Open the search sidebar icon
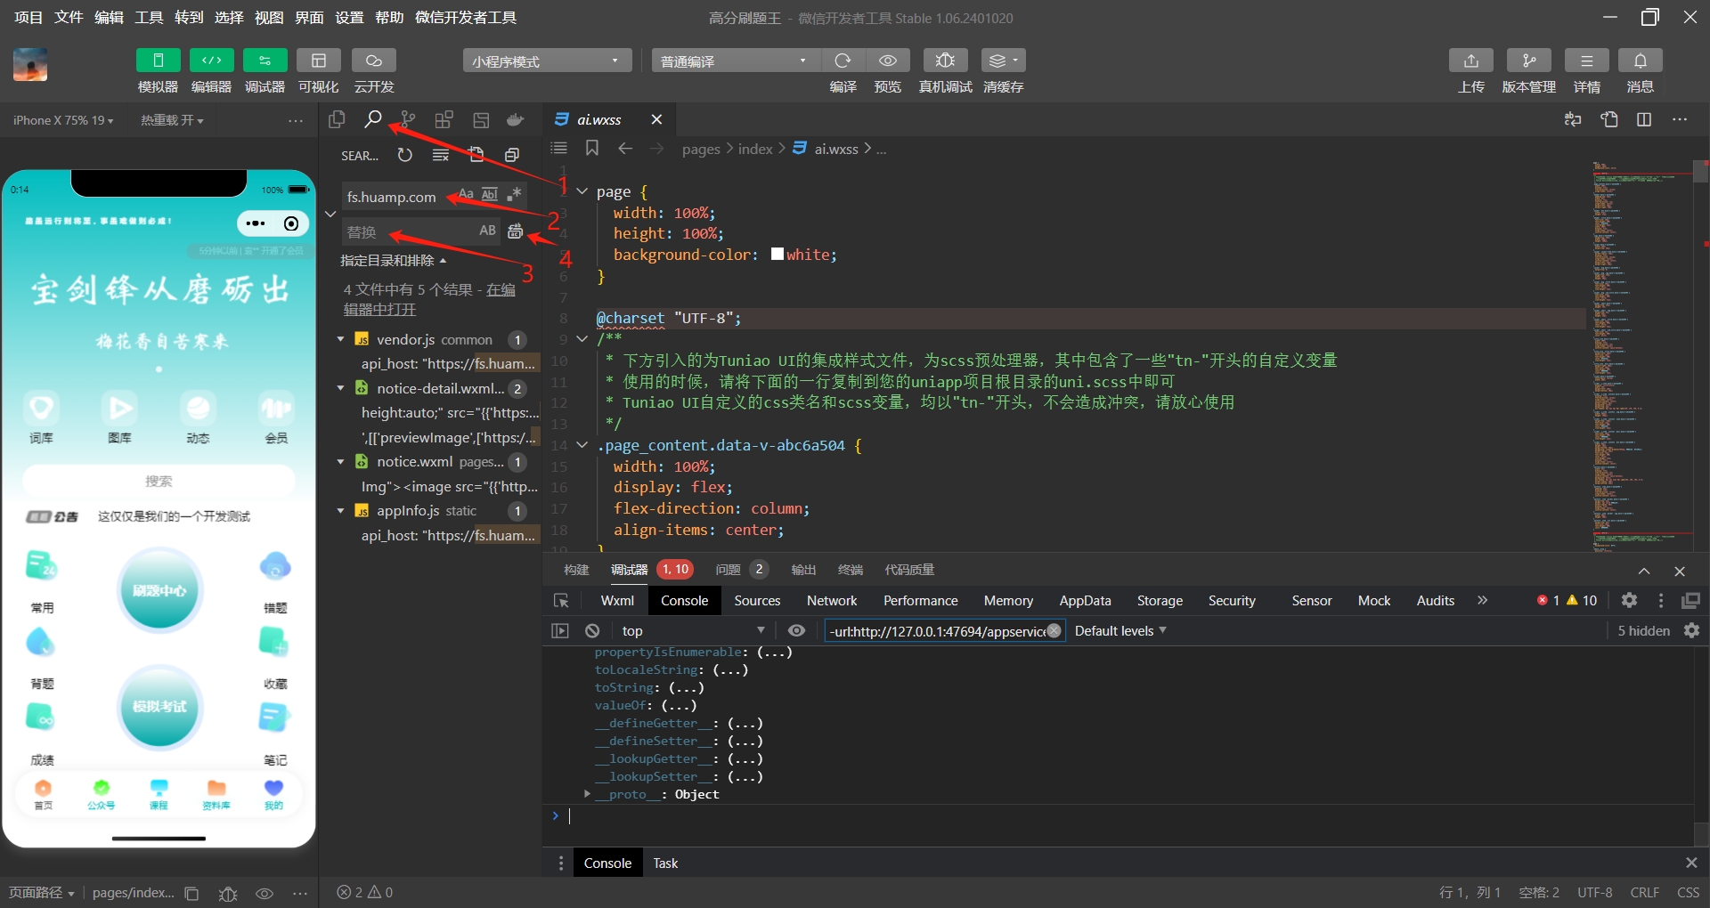Image resolution: width=1710 pixels, height=908 pixels. [373, 119]
